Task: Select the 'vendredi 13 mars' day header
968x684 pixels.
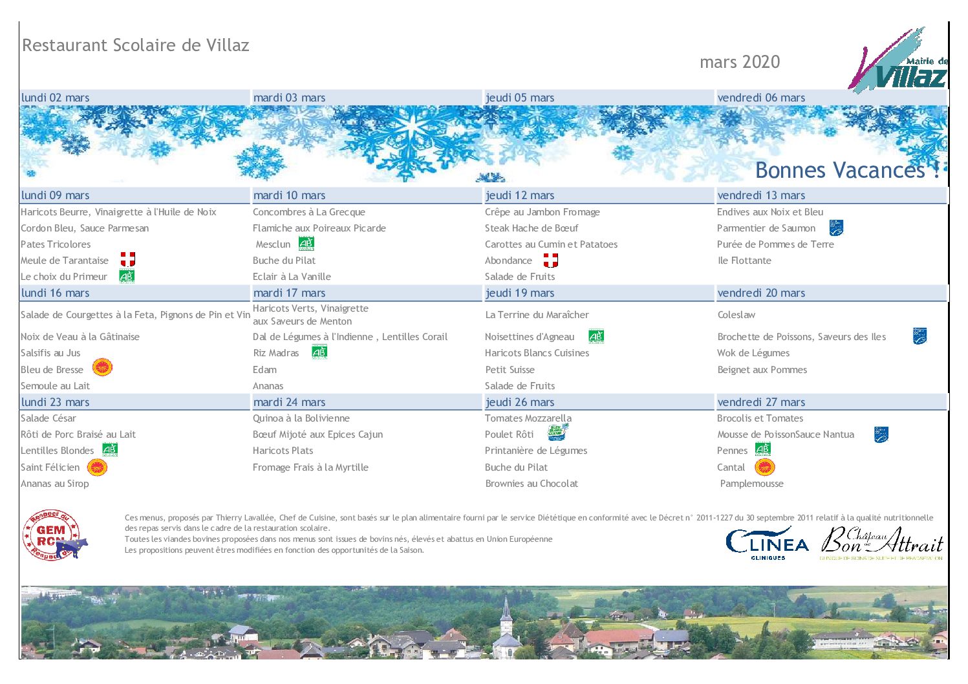Action: click(x=832, y=195)
